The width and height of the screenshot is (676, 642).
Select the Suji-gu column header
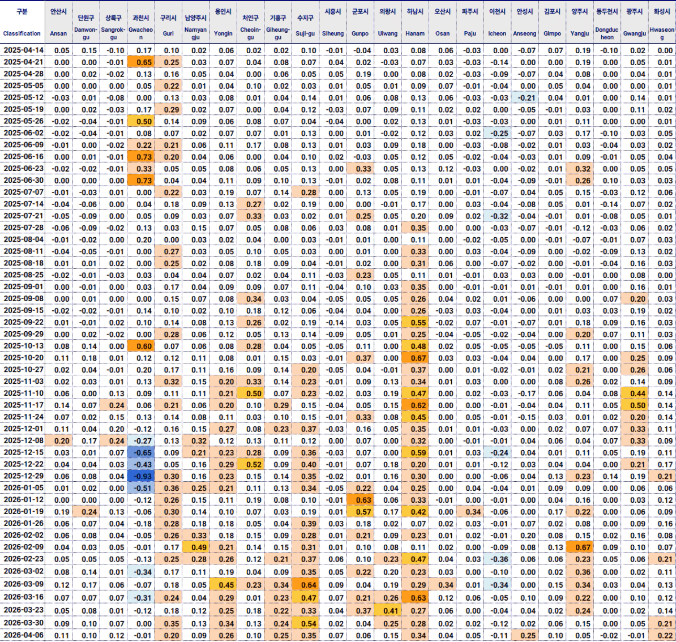pyautogui.click(x=305, y=22)
